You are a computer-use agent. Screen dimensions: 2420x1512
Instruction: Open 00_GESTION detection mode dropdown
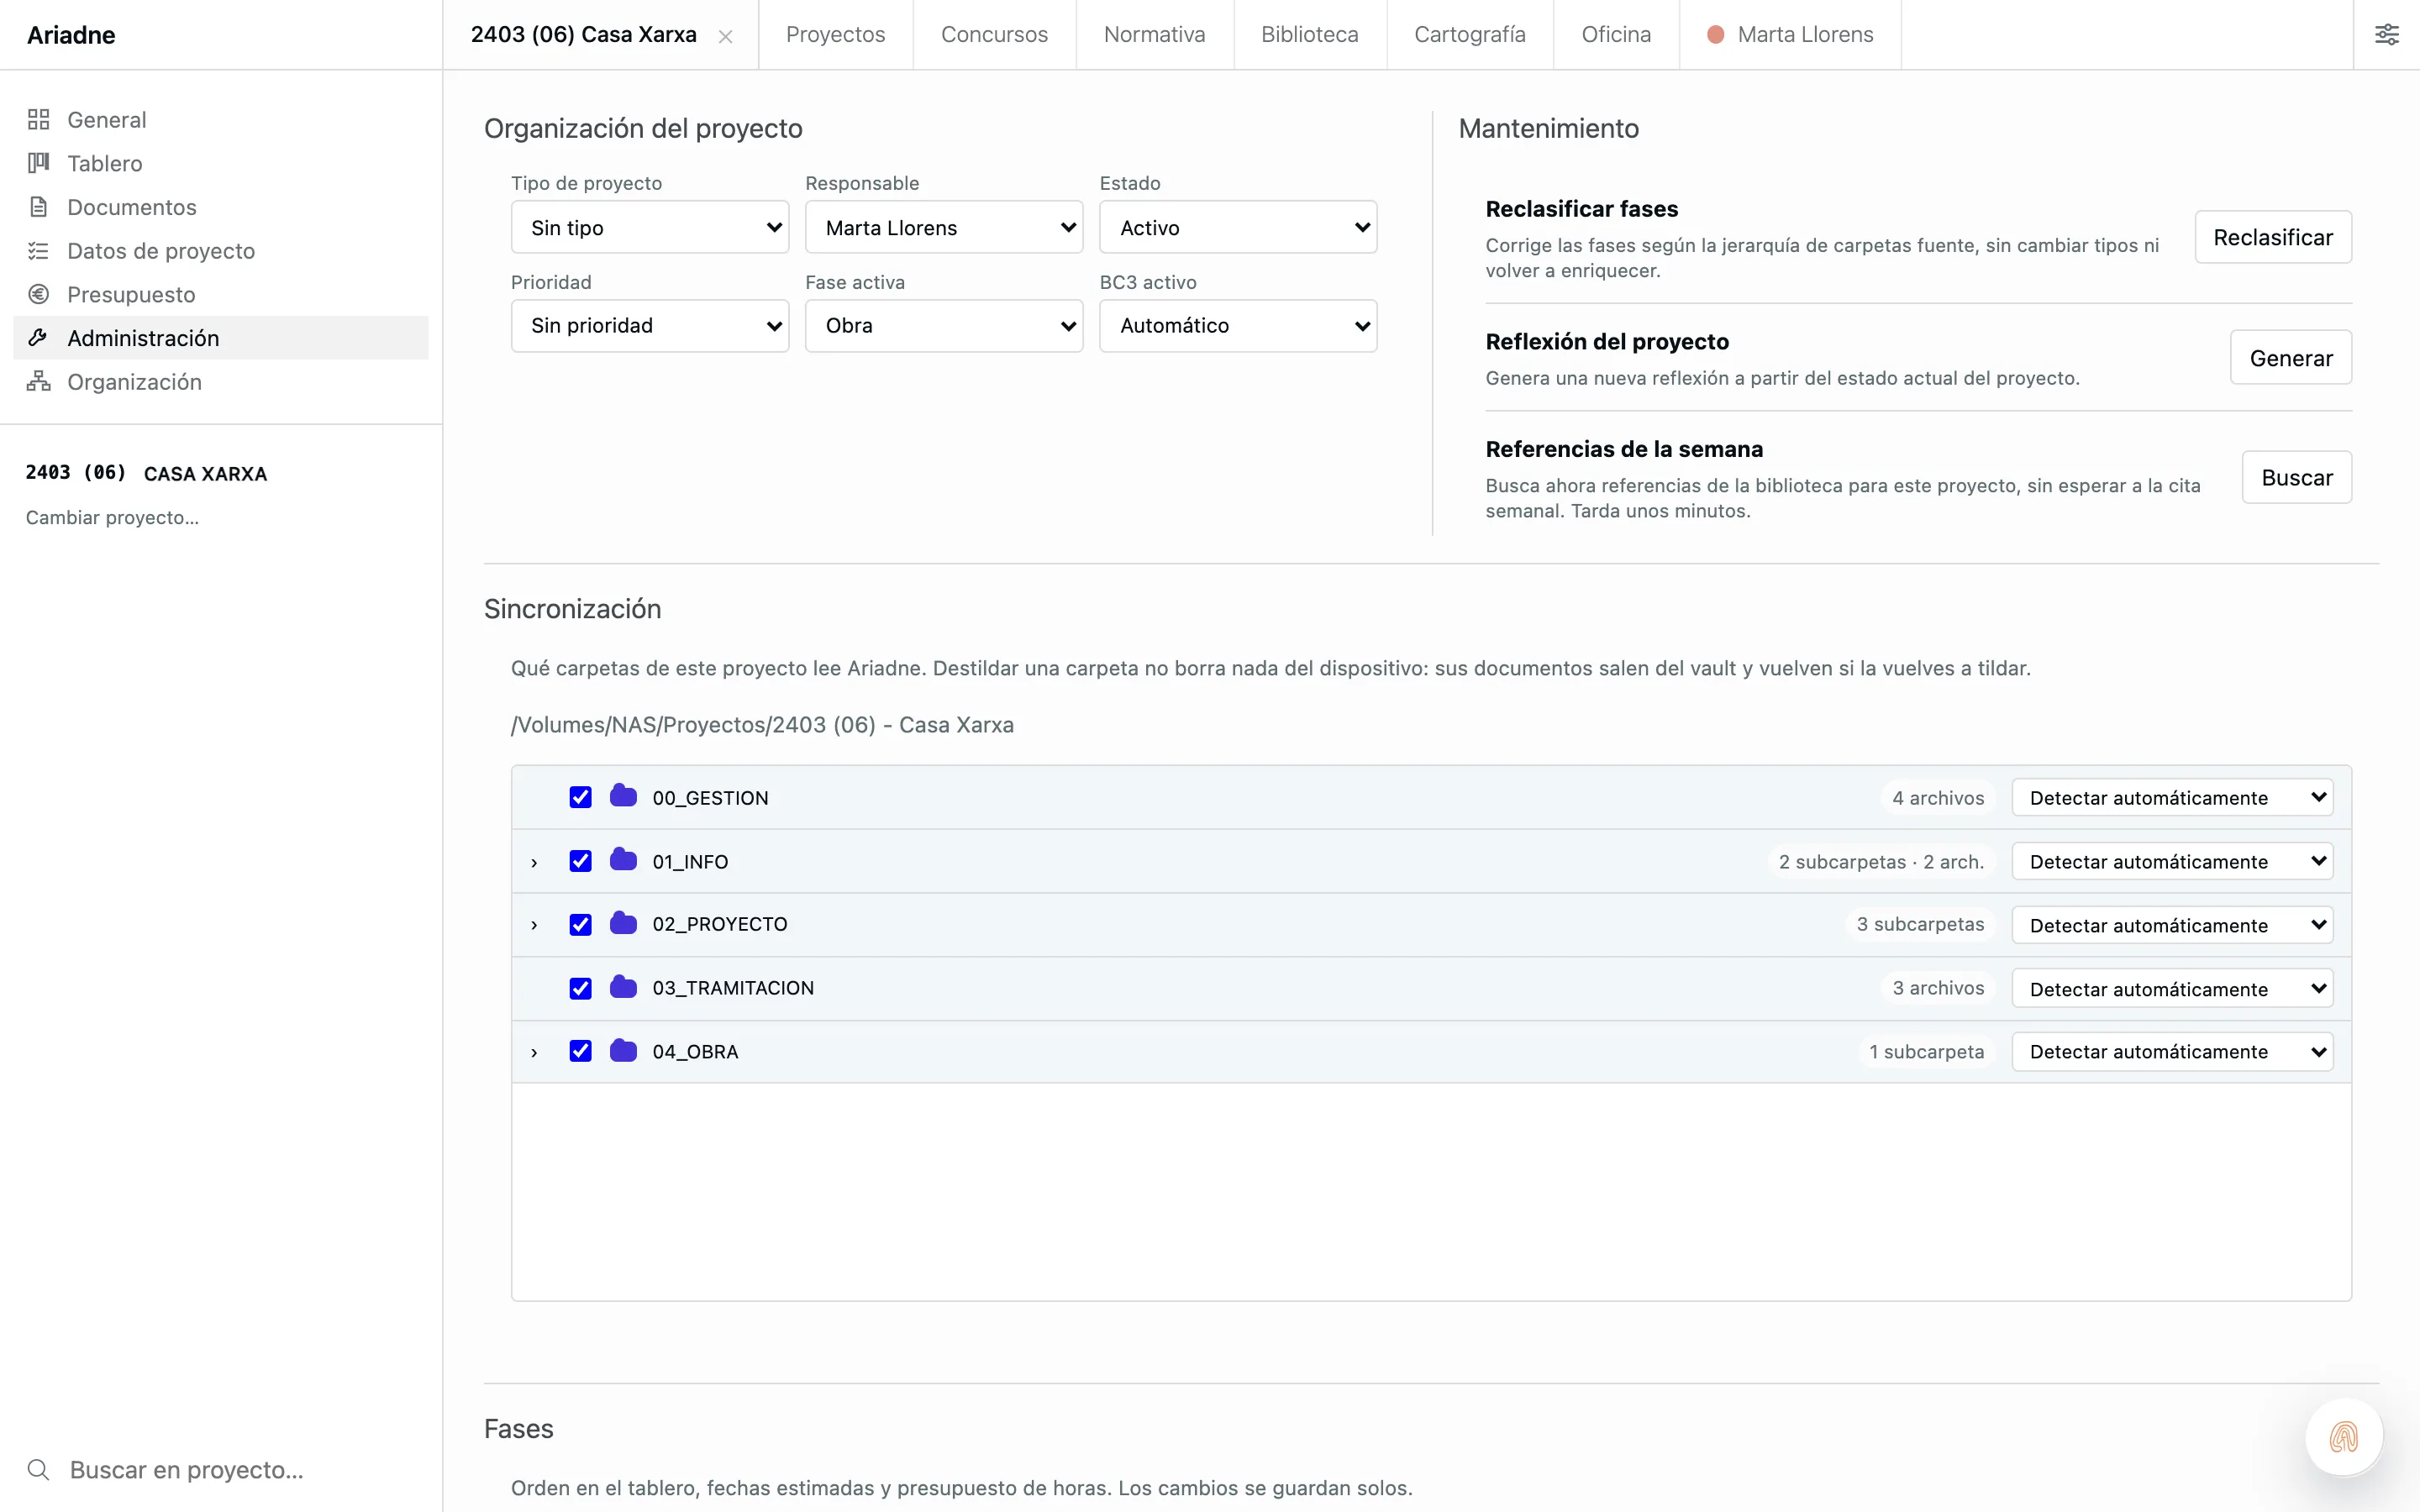[x=2172, y=797]
